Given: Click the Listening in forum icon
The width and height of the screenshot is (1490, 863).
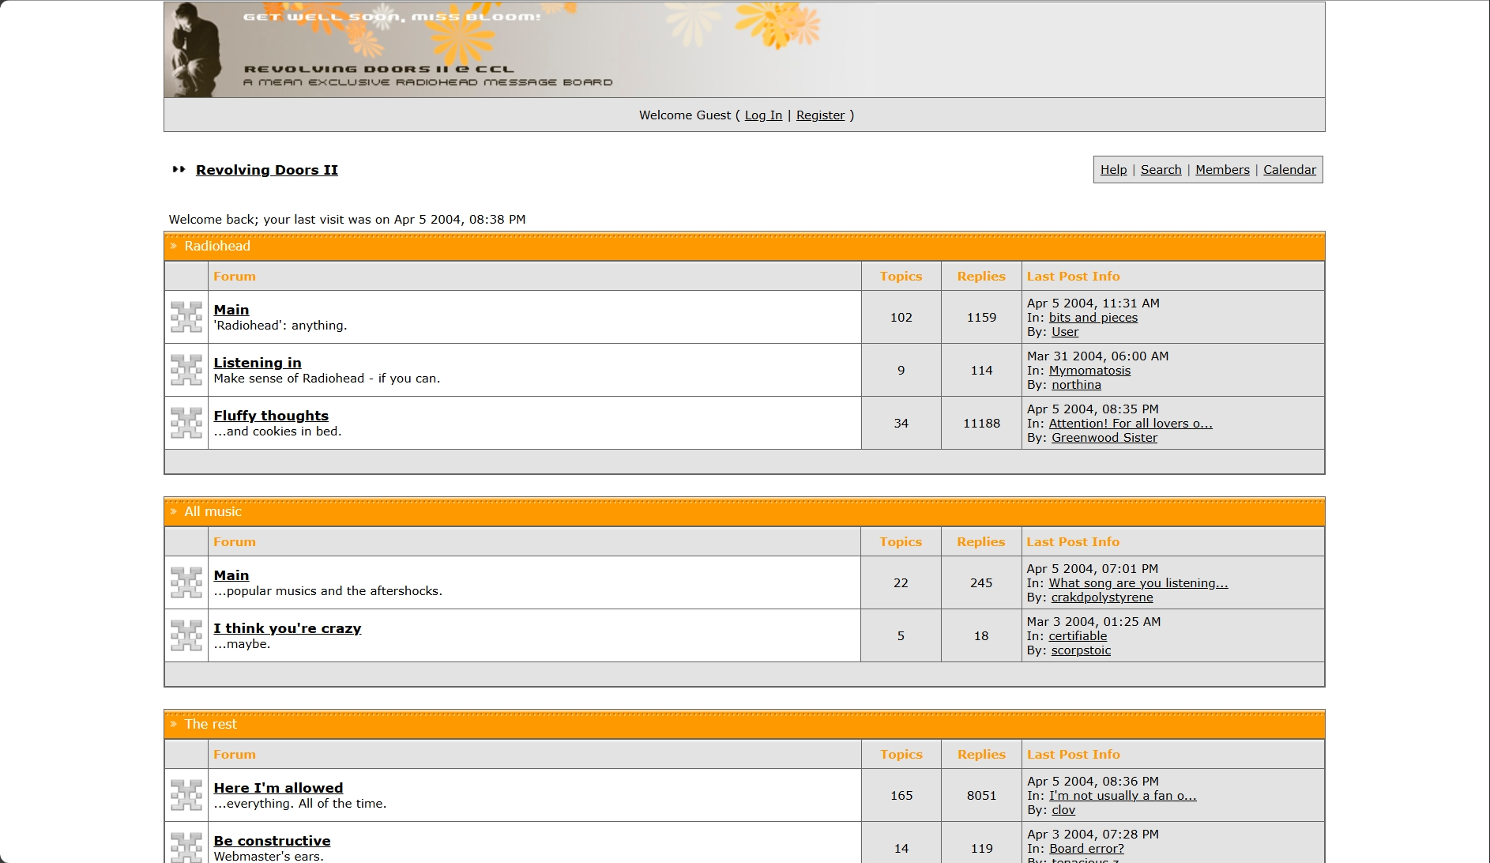Looking at the screenshot, I should (x=186, y=370).
